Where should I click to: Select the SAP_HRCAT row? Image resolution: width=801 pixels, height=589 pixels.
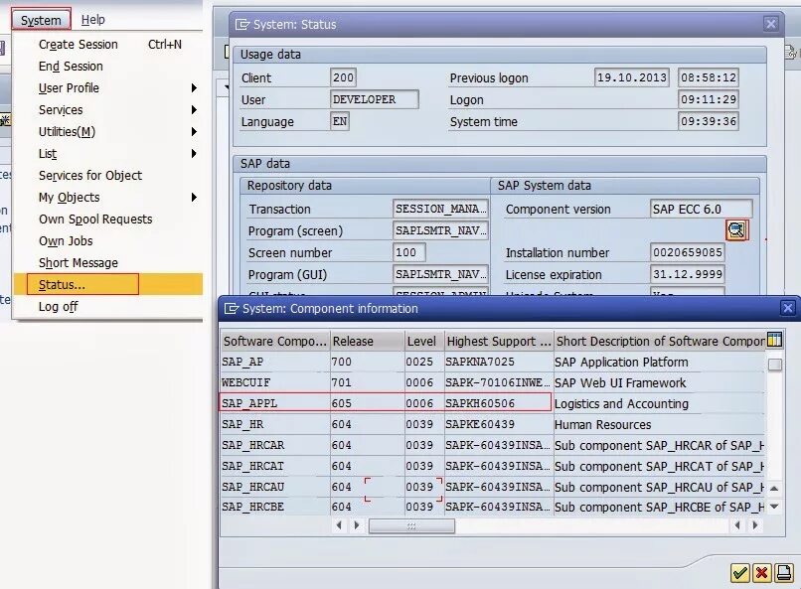click(493, 466)
